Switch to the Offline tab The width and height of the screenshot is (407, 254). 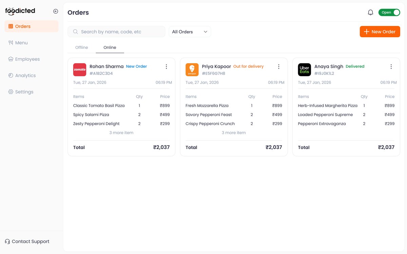tap(81, 47)
